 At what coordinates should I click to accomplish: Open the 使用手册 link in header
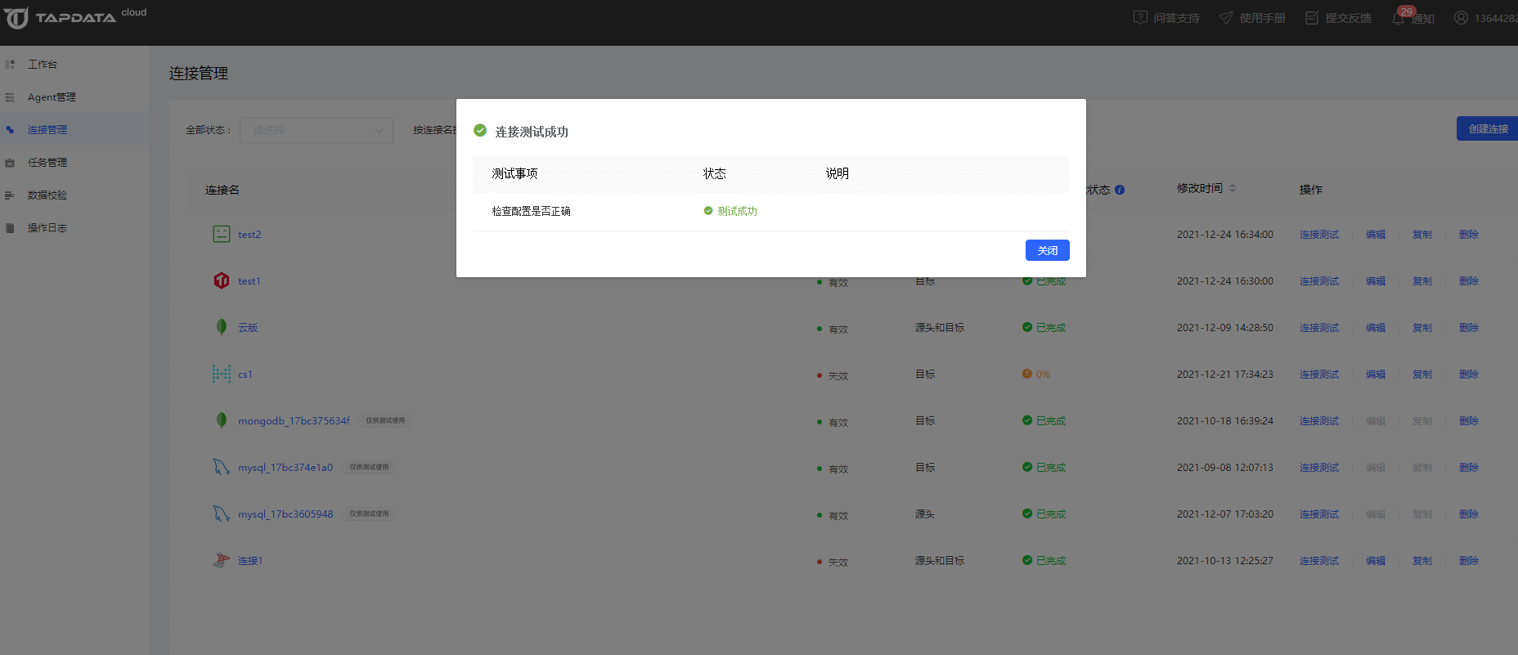click(1261, 18)
